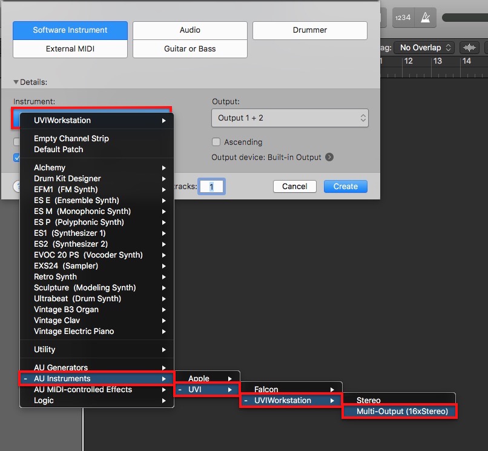Collapse the Details disclosure triangle

(16, 82)
